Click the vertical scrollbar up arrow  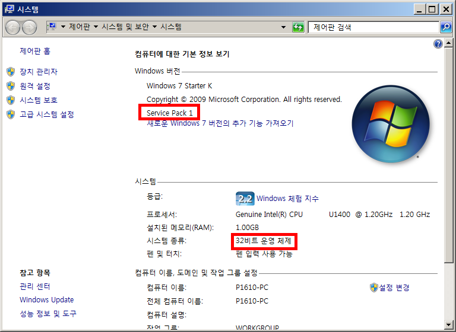tap(448, 43)
